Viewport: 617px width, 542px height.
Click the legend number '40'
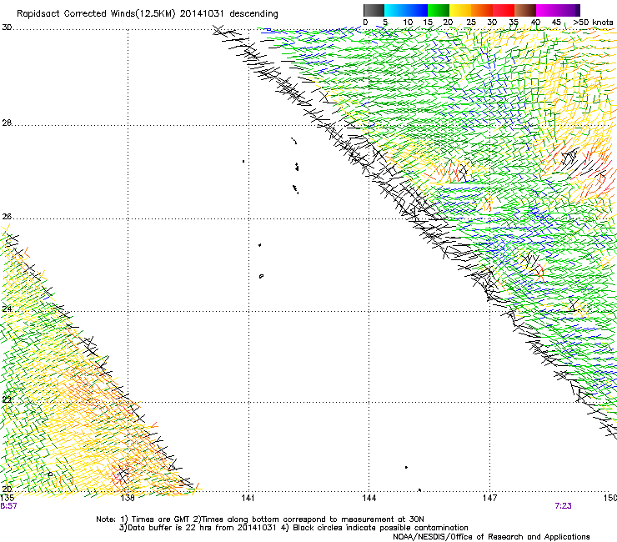[x=535, y=23]
